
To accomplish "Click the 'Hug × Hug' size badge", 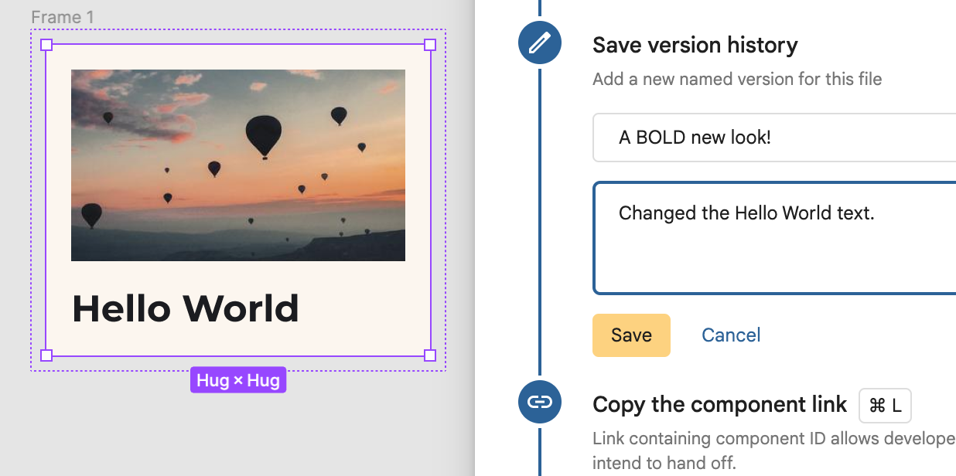I will tap(238, 380).
